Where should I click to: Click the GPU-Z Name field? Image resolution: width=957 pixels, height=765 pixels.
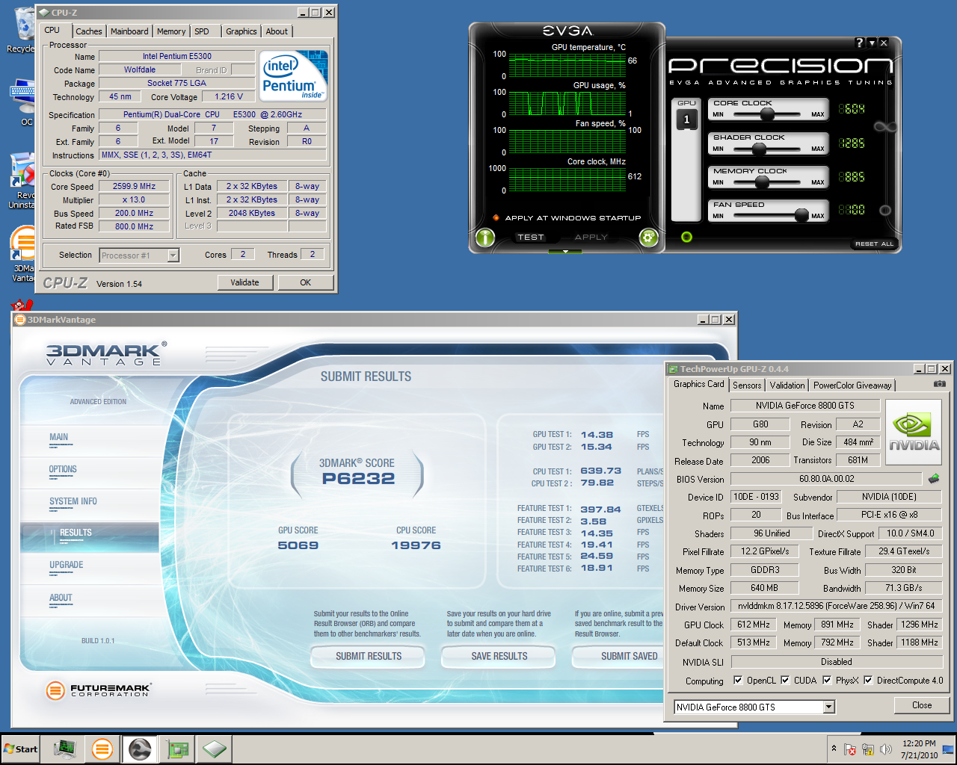point(804,406)
